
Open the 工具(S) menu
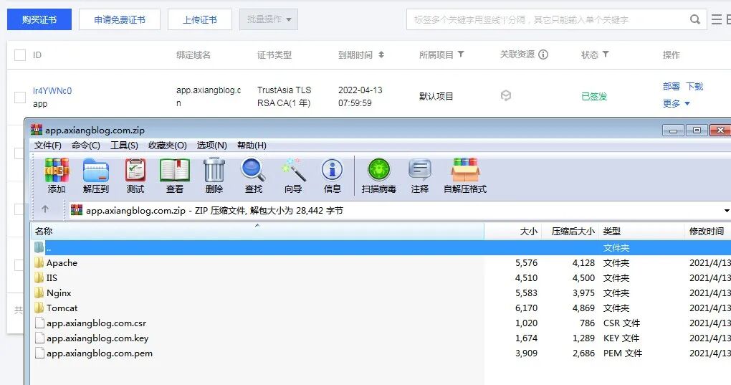tap(124, 146)
